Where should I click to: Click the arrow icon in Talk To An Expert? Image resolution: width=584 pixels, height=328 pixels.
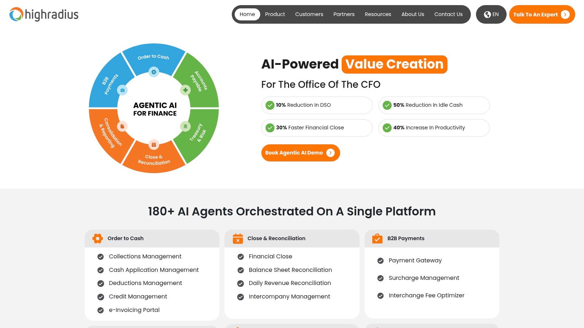[x=565, y=15]
